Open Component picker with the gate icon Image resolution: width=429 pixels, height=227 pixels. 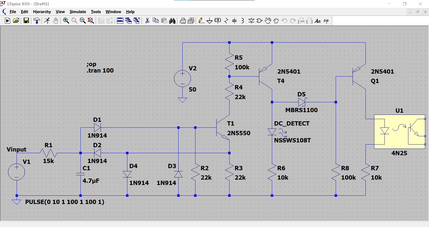pos(260,21)
